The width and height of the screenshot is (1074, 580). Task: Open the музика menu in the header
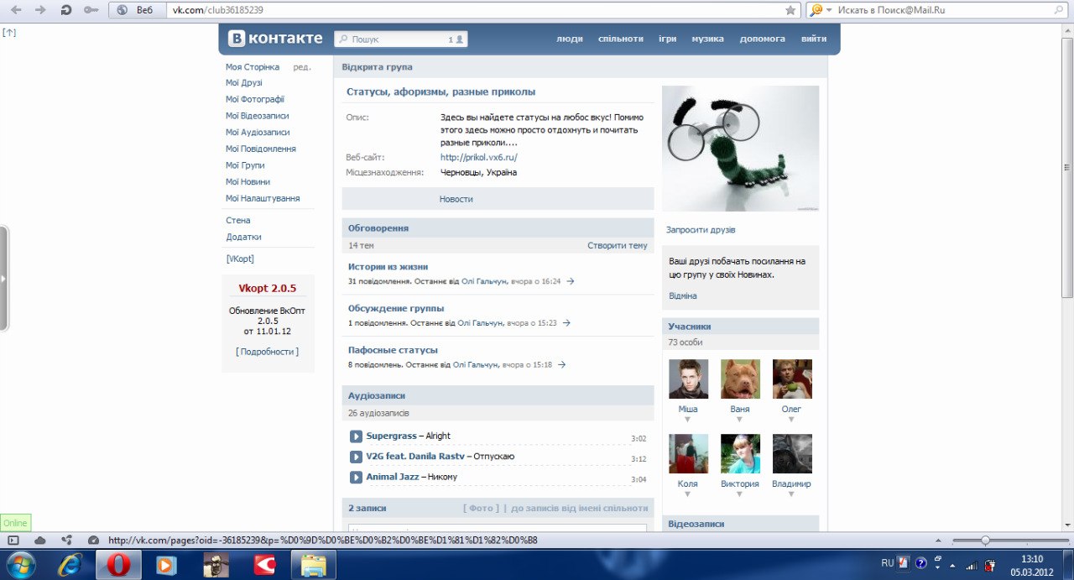pyautogui.click(x=707, y=39)
